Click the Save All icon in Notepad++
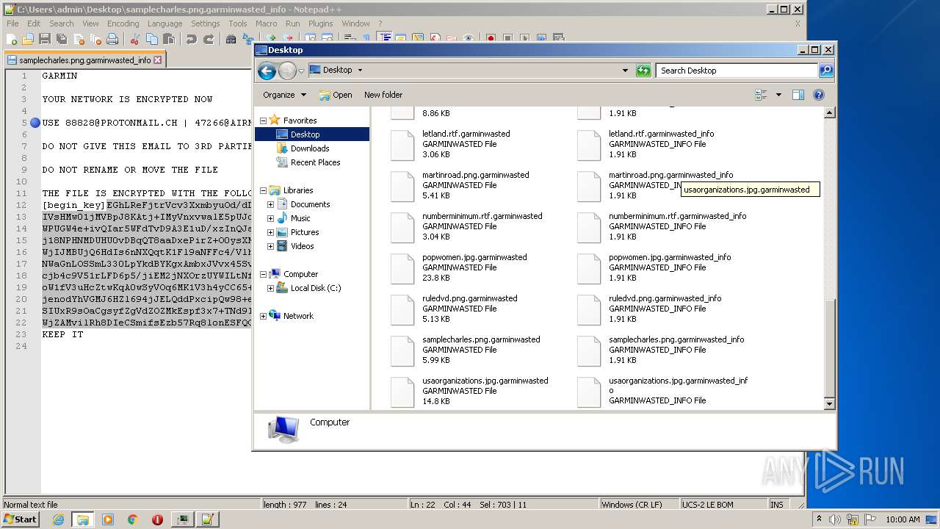Image resolution: width=940 pixels, height=529 pixels. point(62,39)
